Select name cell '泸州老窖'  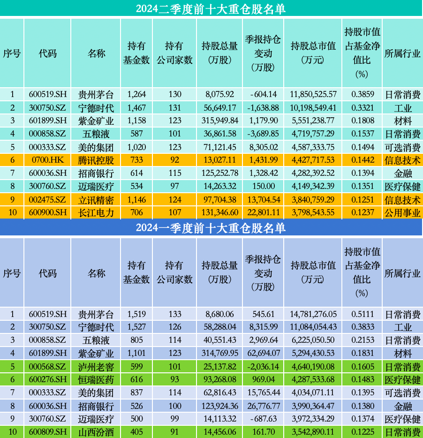96,367
